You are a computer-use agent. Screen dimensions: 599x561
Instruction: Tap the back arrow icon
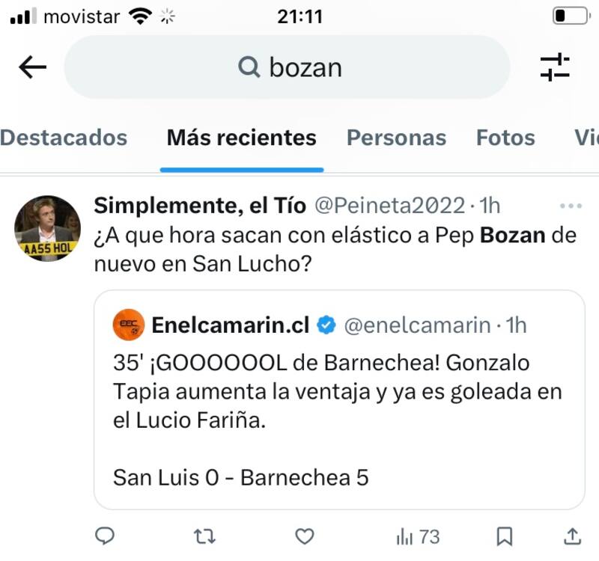[x=32, y=67]
